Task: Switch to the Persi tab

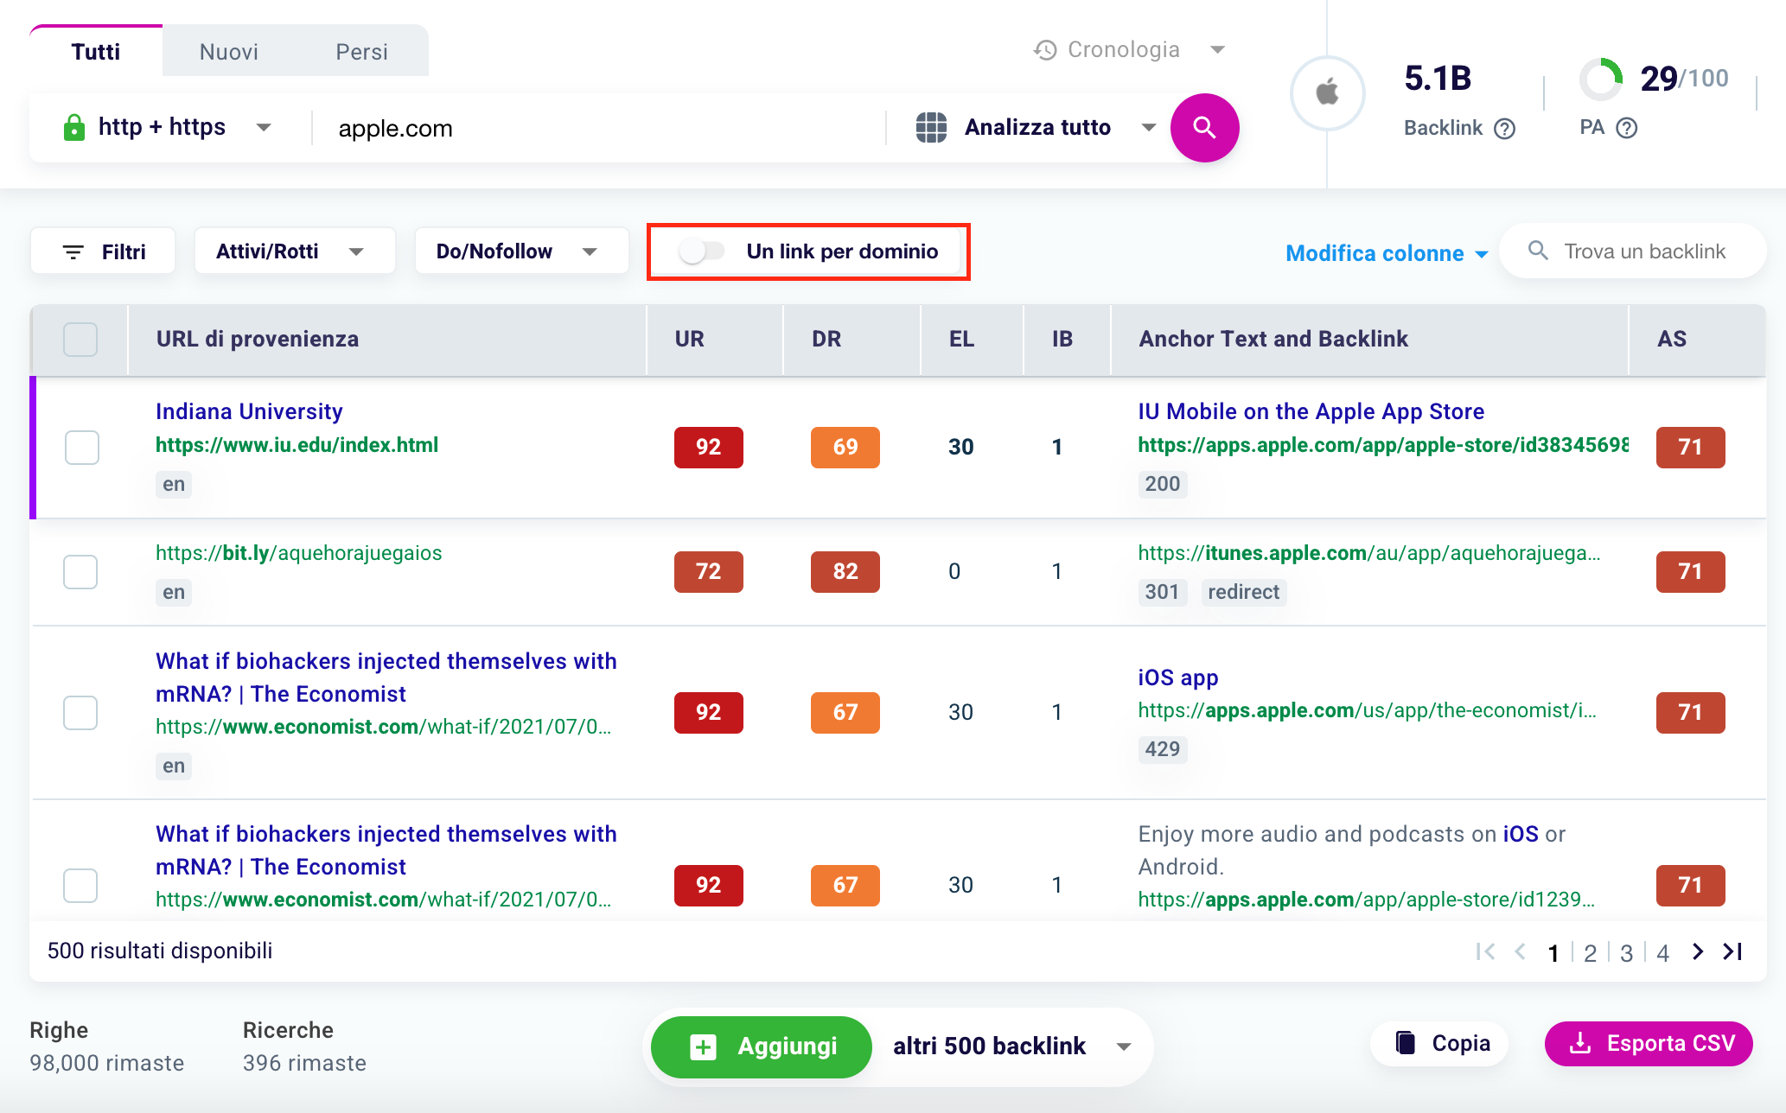Action: coord(361,52)
